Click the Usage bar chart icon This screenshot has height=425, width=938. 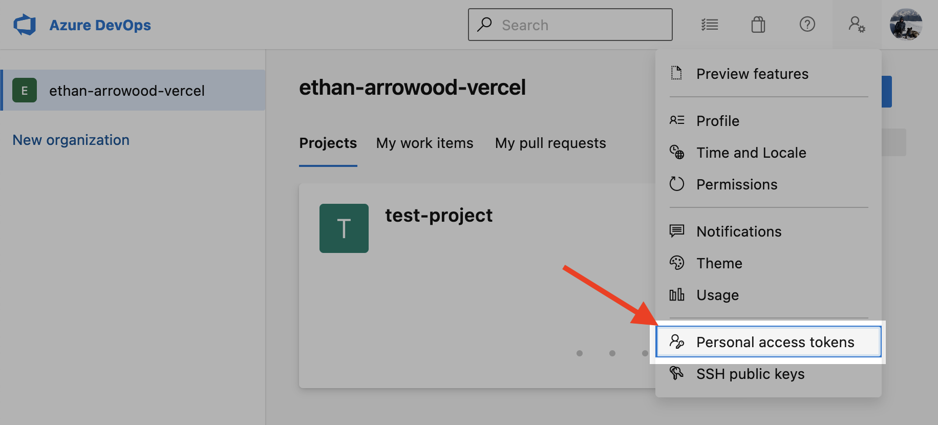(x=677, y=294)
